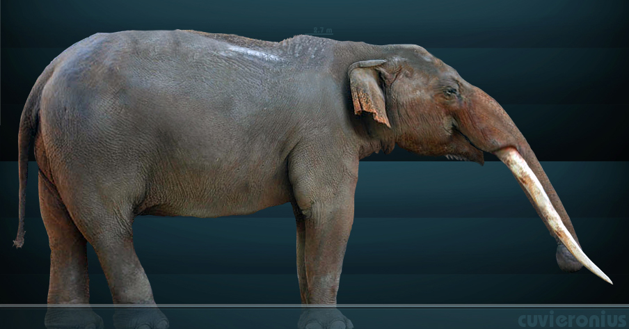Click the highlight on the animal's back
Screen dimensions: 629x329
coord(247,52)
